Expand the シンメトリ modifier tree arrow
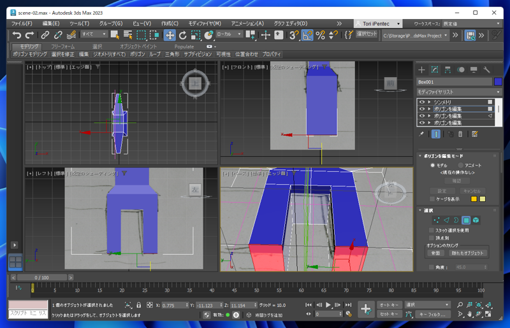This screenshot has width=510, height=328. click(429, 102)
